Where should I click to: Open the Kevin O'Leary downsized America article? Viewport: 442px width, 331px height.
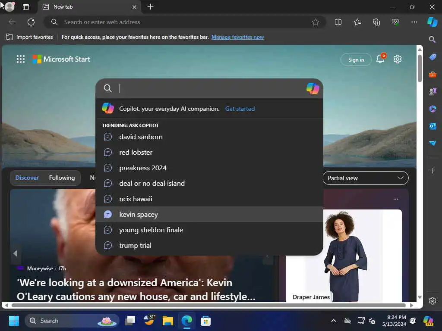pyautogui.click(x=136, y=289)
